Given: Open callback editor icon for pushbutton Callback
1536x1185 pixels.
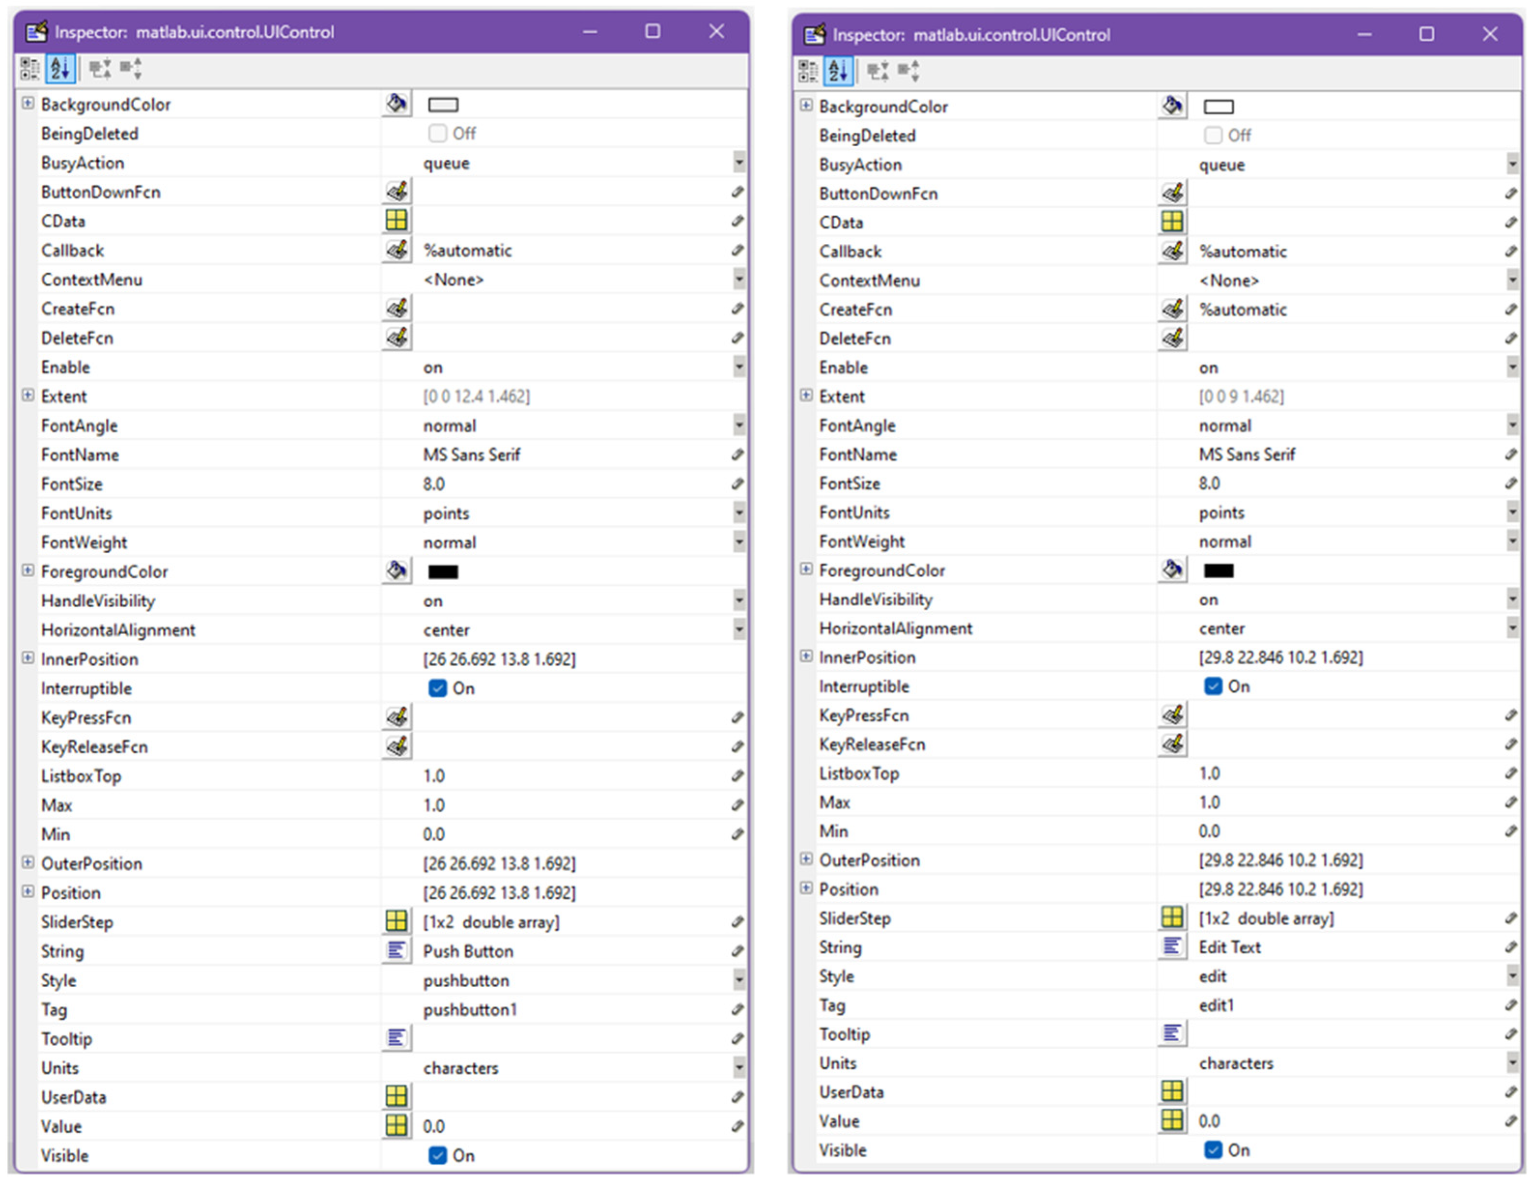Looking at the screenshot, I should 396,250.
